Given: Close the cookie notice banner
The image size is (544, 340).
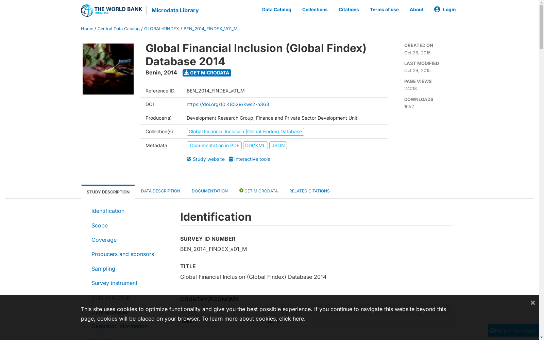Looking at the screenshot, I should 533,303.
